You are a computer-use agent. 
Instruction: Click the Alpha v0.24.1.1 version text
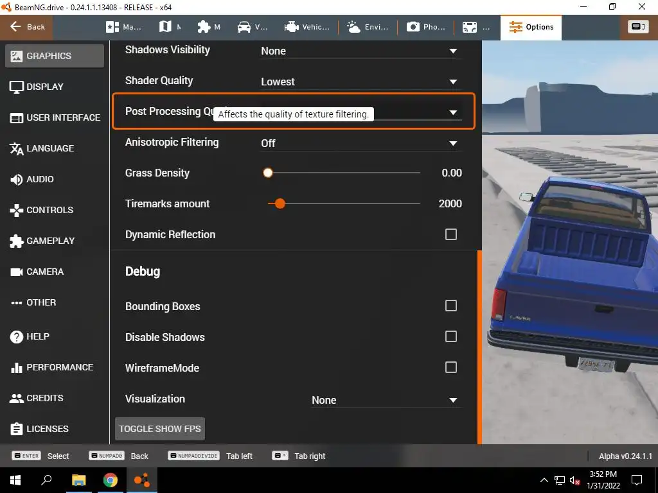(x=625, y=456)
